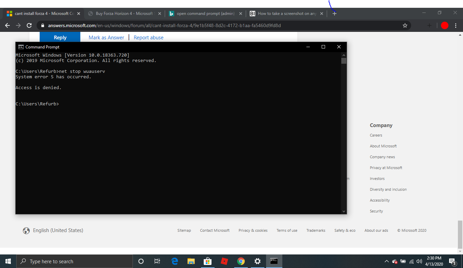Viewport: 463px width, 268px height.
Task: Minimize the Command Prompt window
Action: (x=308, y=47)
